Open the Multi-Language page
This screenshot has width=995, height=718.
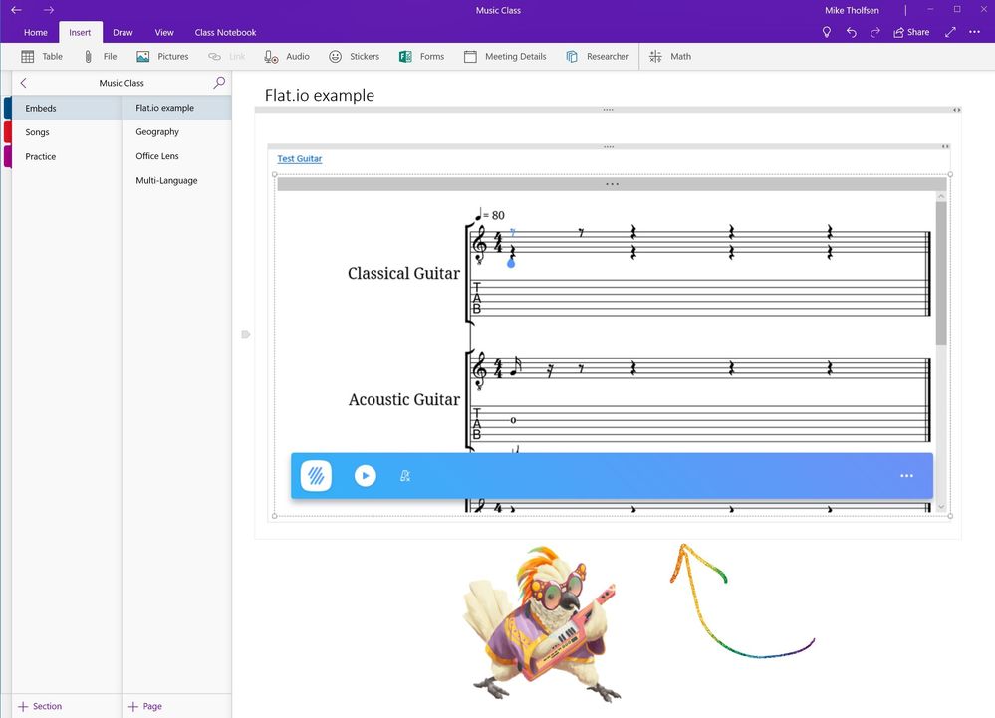pos(177,181)
